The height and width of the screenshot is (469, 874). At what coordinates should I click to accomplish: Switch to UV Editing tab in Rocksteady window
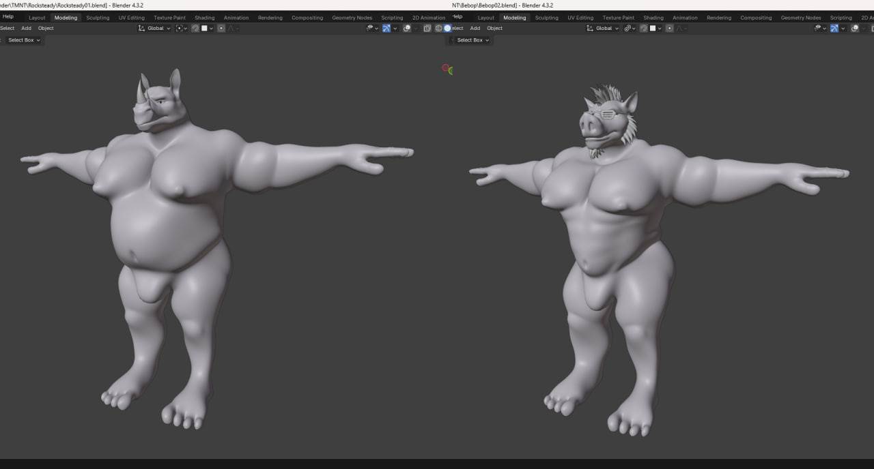(x=131, y=18)
